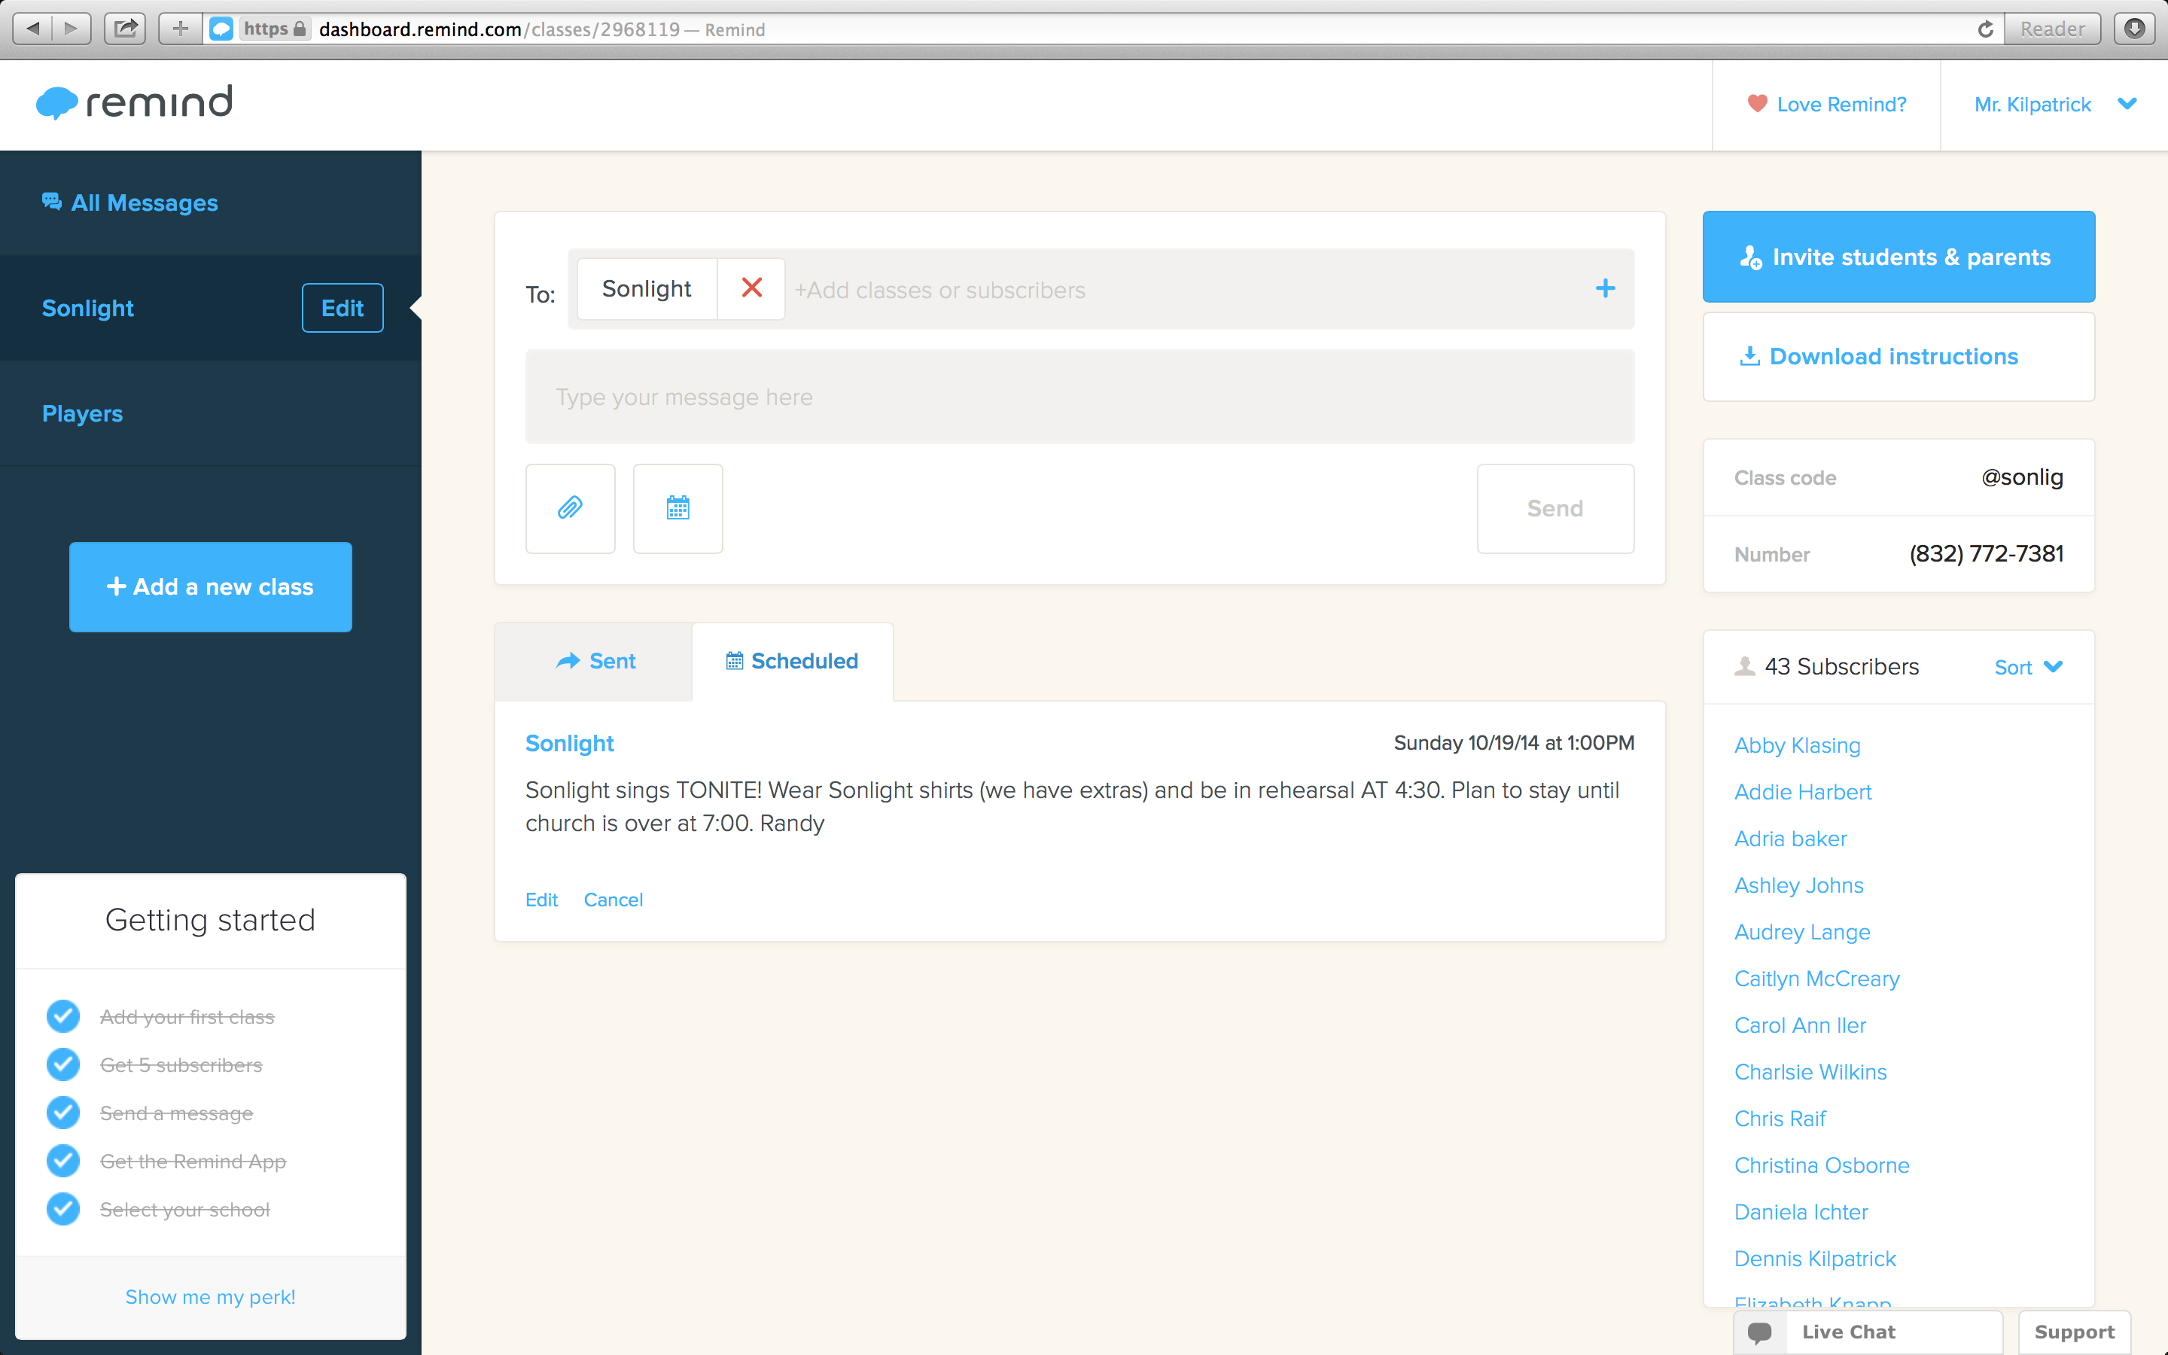2168x1355 pixels.
Task: Open subscriber Daniela Ichter
Action: [1801, 1212]
